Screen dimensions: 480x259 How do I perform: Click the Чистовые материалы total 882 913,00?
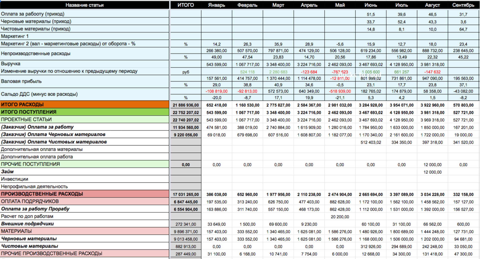pos(185,247)
